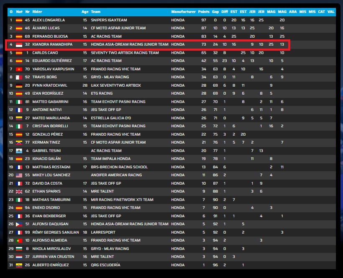Click team SNIPERS IGAXTEAM
Image resolution: width=343 pixels, height=278 pixels.
point(109,20)
